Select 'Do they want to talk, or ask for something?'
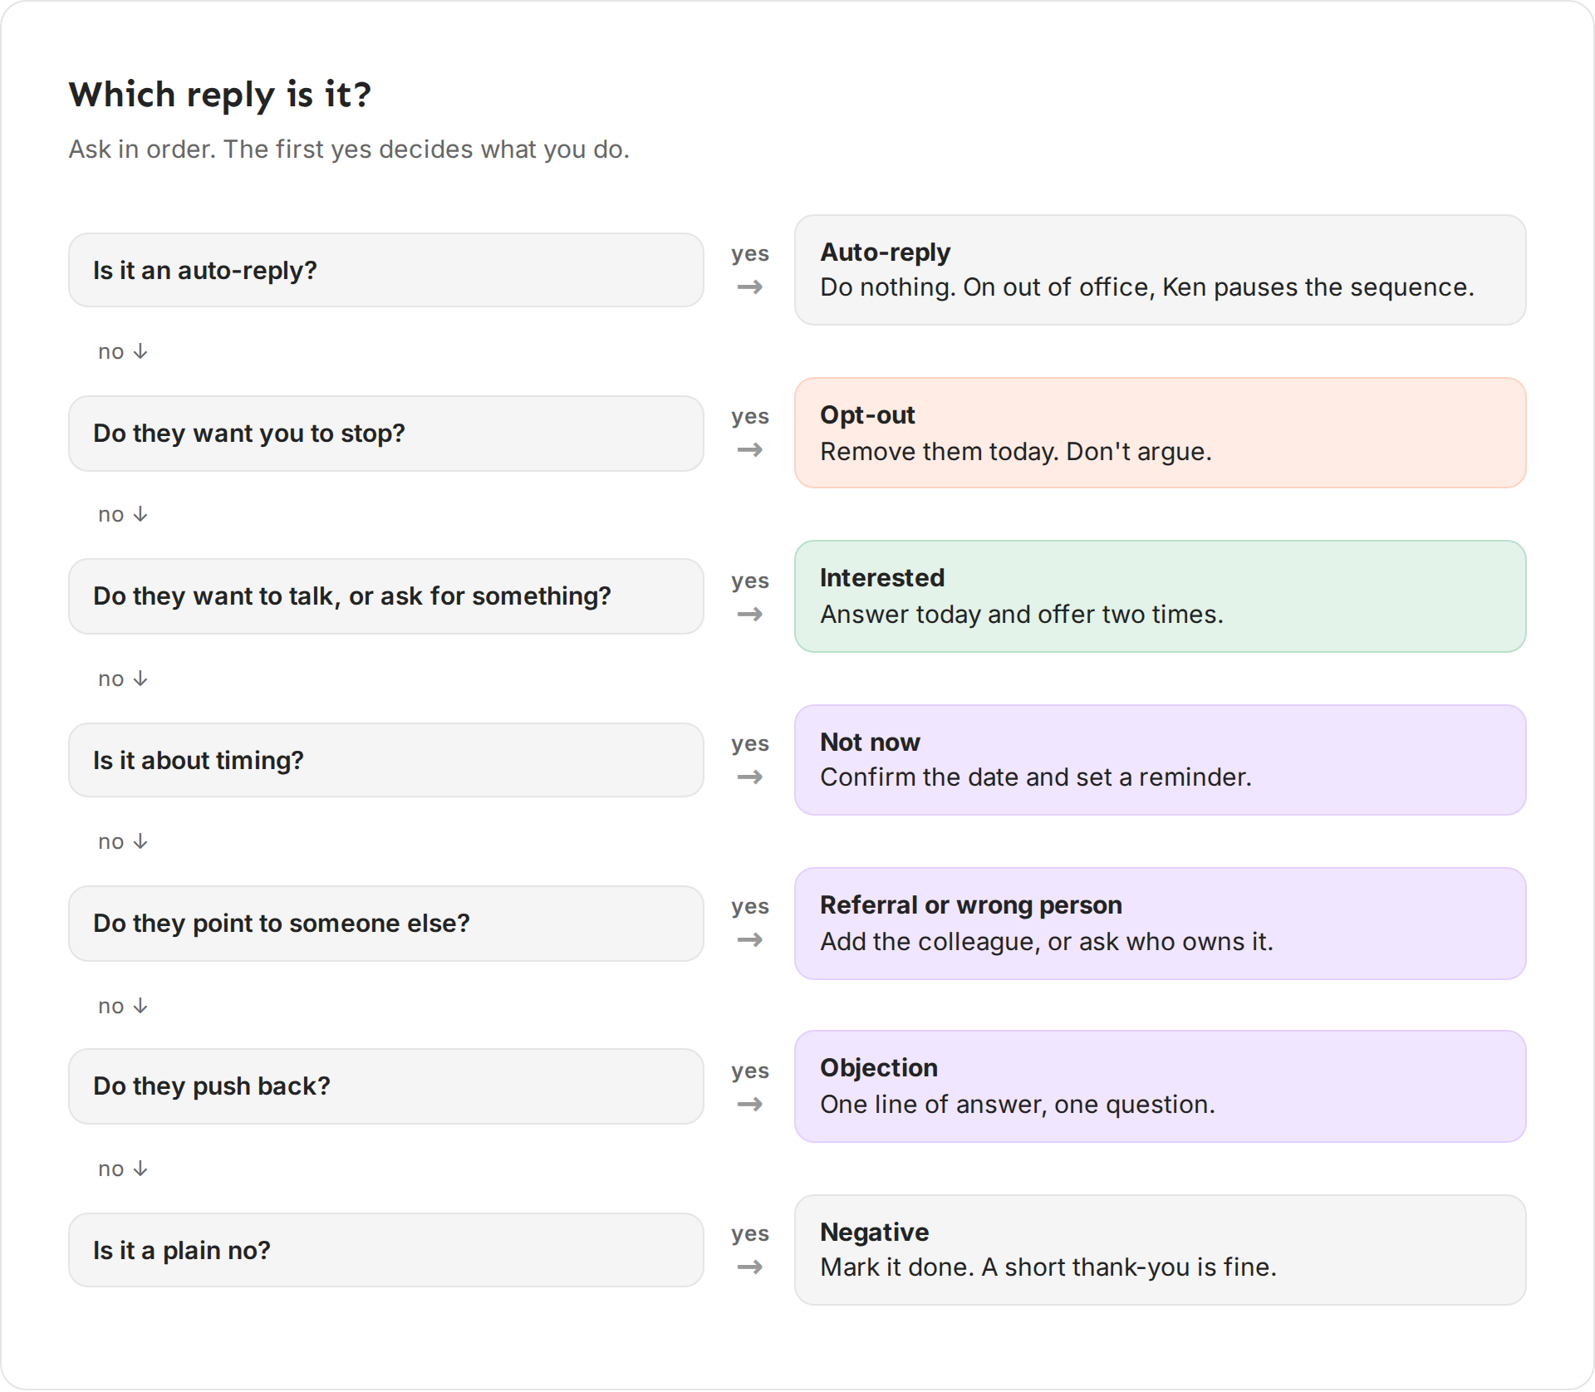The height and width of the screenshot is (1392, 1595). (386, 596)
